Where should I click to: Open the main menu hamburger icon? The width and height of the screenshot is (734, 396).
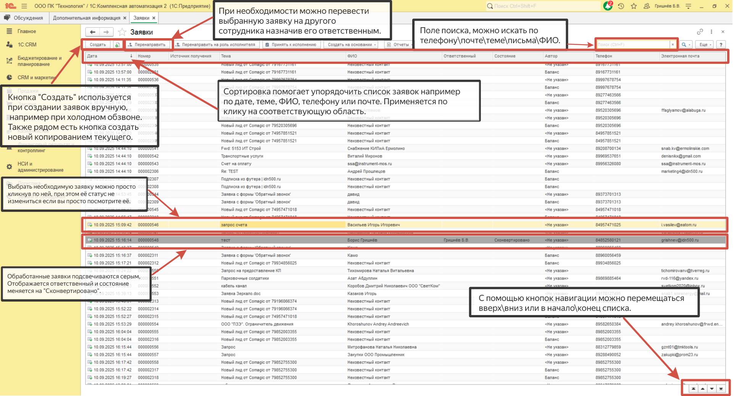(x=24, y=6)
